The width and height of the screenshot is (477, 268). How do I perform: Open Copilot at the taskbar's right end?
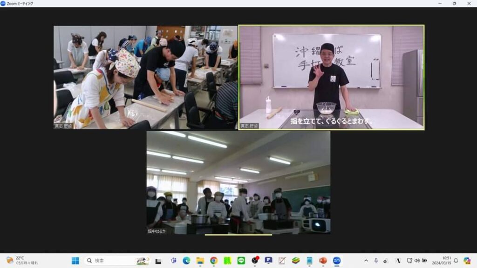click(467, 261)
